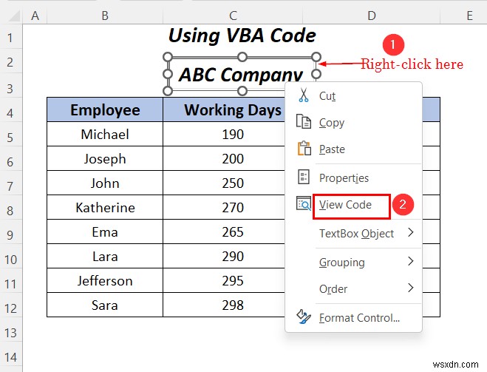The image size is (487, 372).
Task: Open Properties from the context menu
Action: (353, 177)
